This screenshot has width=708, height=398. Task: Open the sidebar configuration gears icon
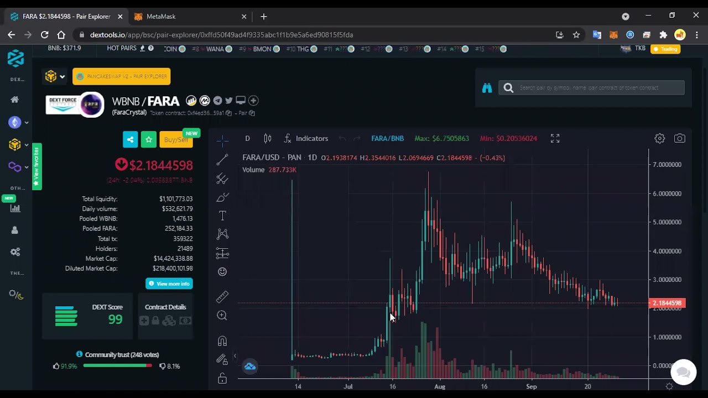pos(15,252)
